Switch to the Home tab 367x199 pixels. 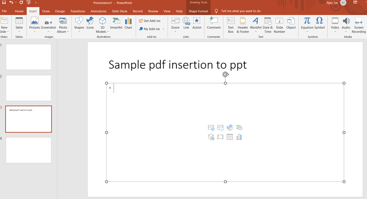[19, 11]
